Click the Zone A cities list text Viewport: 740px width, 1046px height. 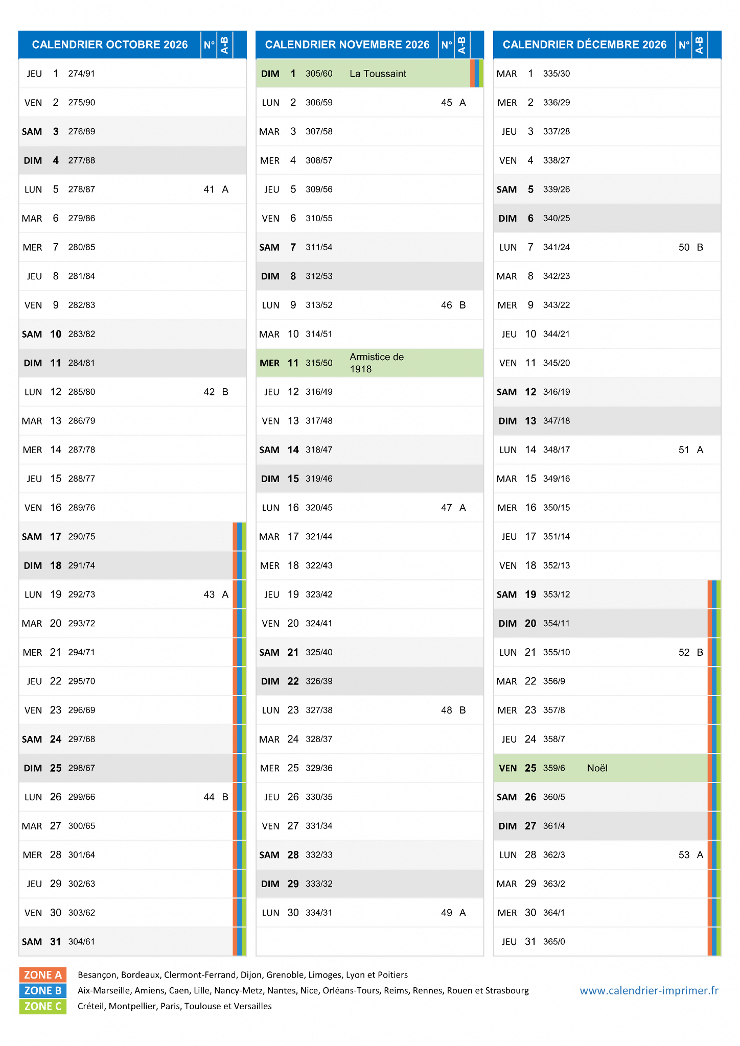(x=243, y=975)
